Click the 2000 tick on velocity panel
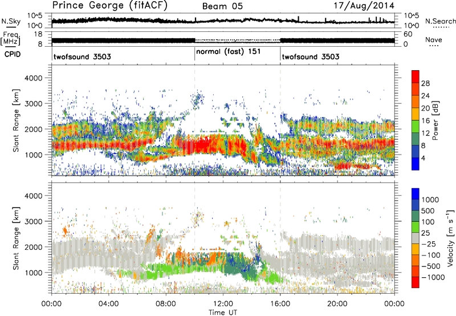 [x=34, y=247]
